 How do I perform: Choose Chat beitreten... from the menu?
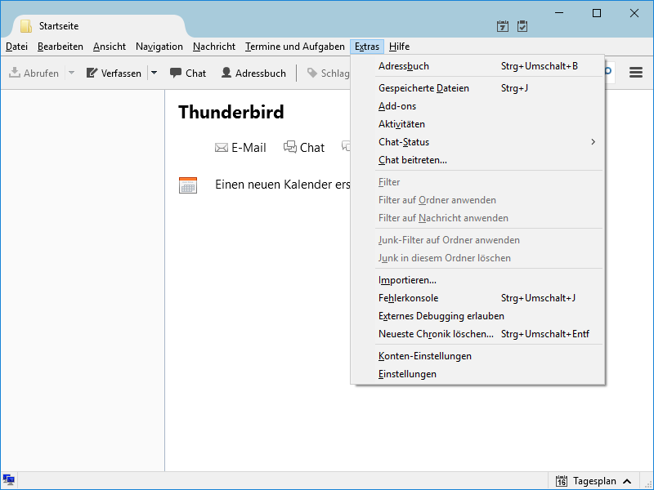[x=478, y=160]
